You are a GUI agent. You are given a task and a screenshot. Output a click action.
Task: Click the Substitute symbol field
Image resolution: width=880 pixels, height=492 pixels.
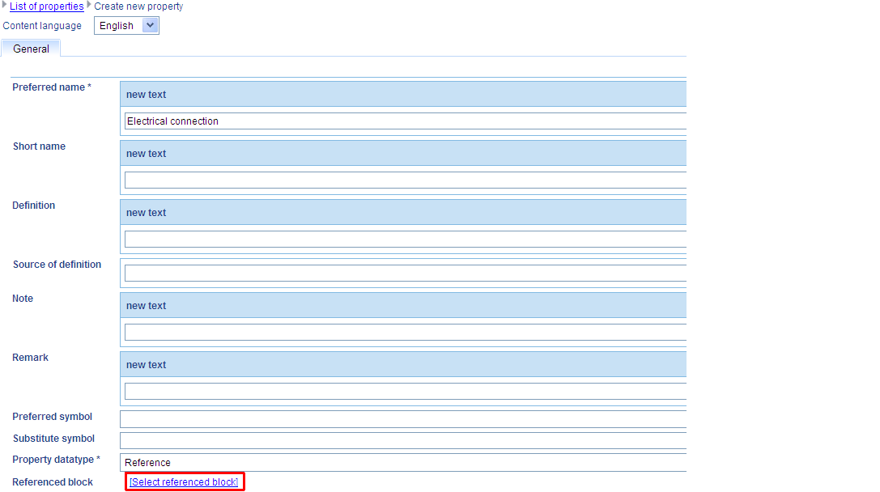click(405, 441)
